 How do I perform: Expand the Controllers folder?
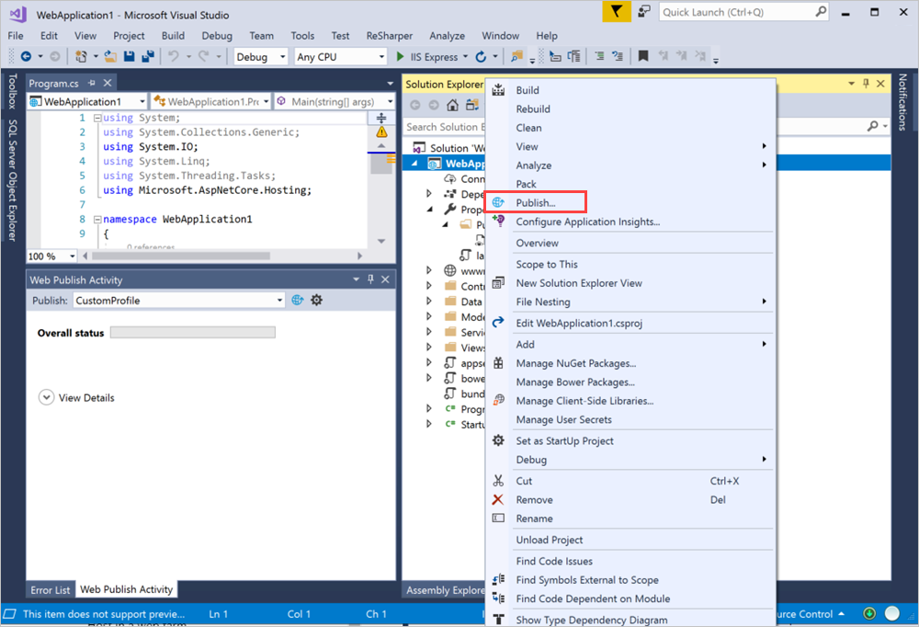(x=428, y=286)
